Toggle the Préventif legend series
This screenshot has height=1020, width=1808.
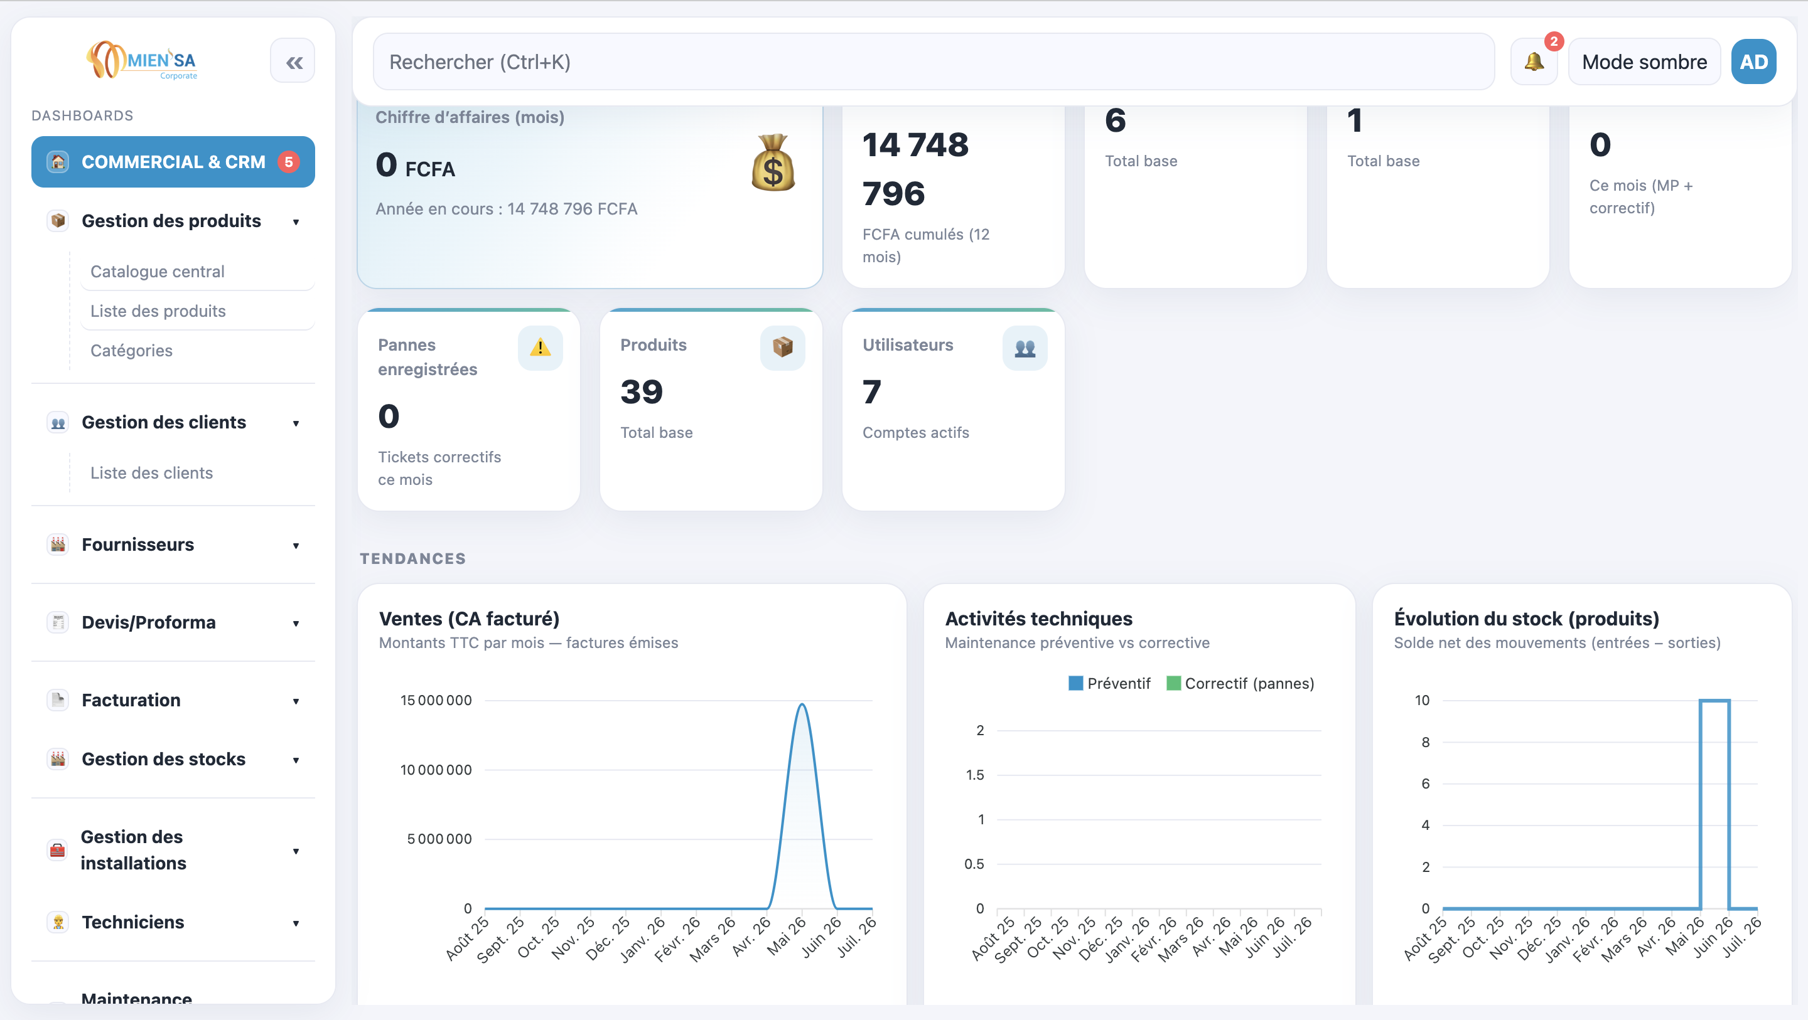pos(1109,683)
